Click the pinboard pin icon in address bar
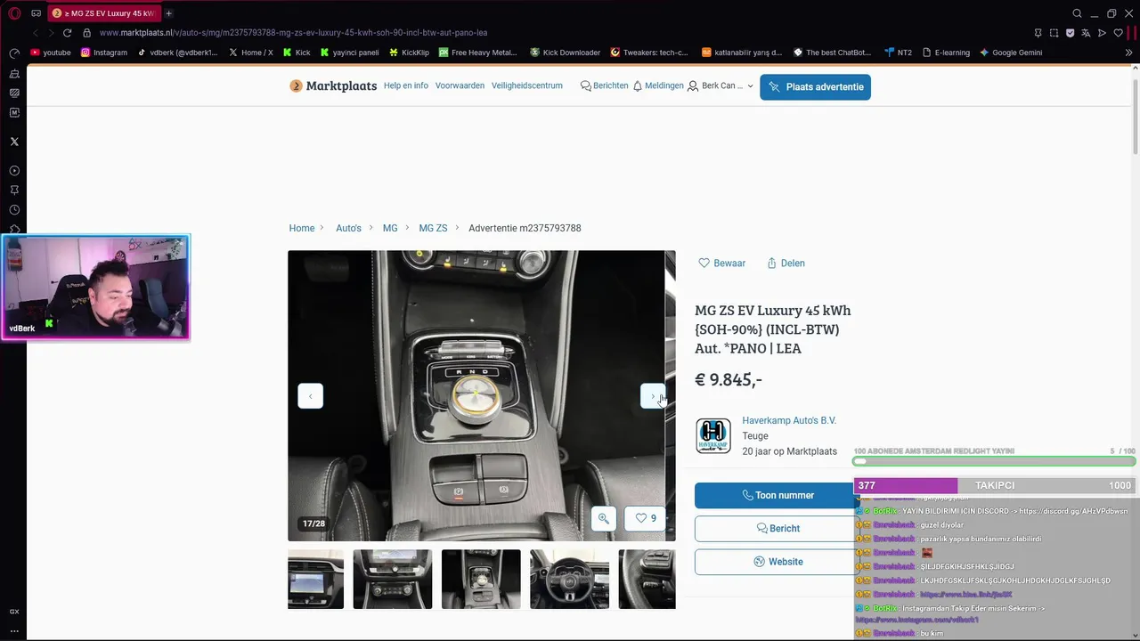The width and height of the screenshot is (1140, 641). [1038, 33]
